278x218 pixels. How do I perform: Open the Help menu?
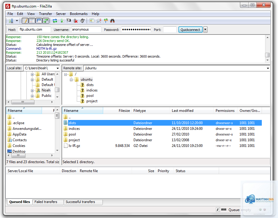pyautogui.click(x=95, y=14)
